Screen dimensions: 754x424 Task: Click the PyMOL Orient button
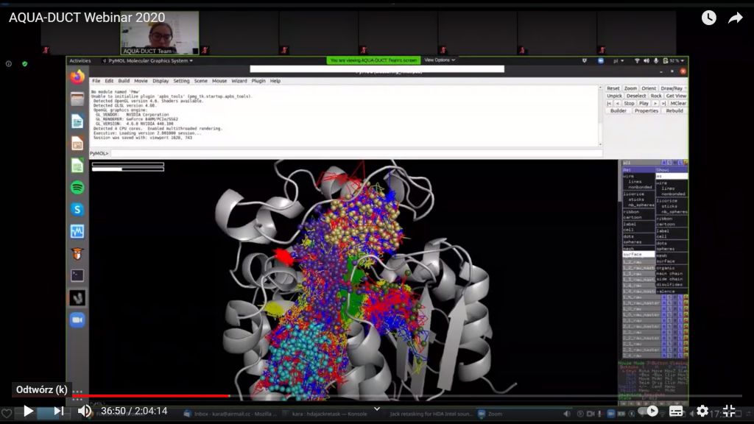[649, 88]
